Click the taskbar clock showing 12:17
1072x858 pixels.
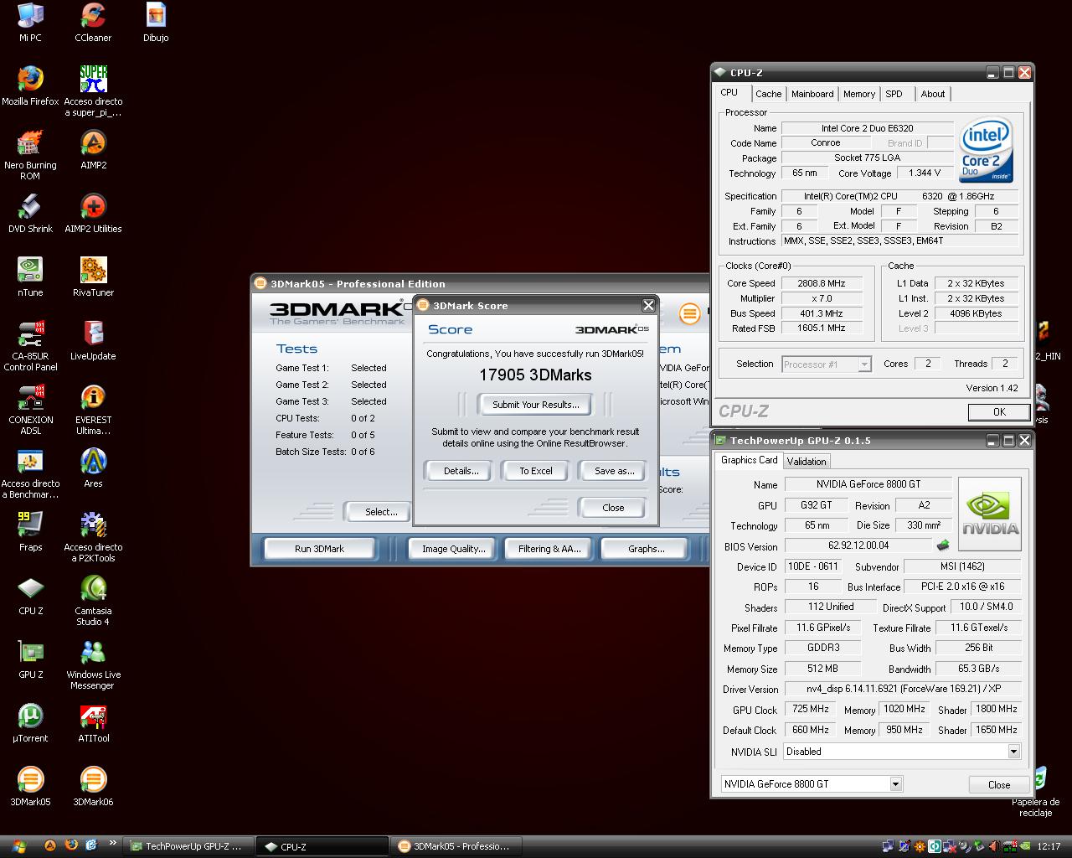click(1049, 846)
